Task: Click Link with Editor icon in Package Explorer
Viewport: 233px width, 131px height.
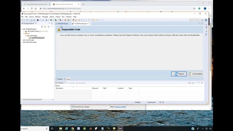Action: click(45, 27)
